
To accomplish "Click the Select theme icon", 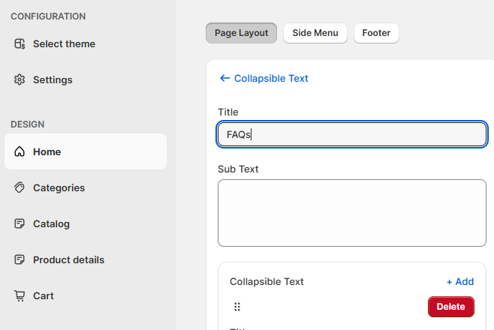I will [20, 43].
